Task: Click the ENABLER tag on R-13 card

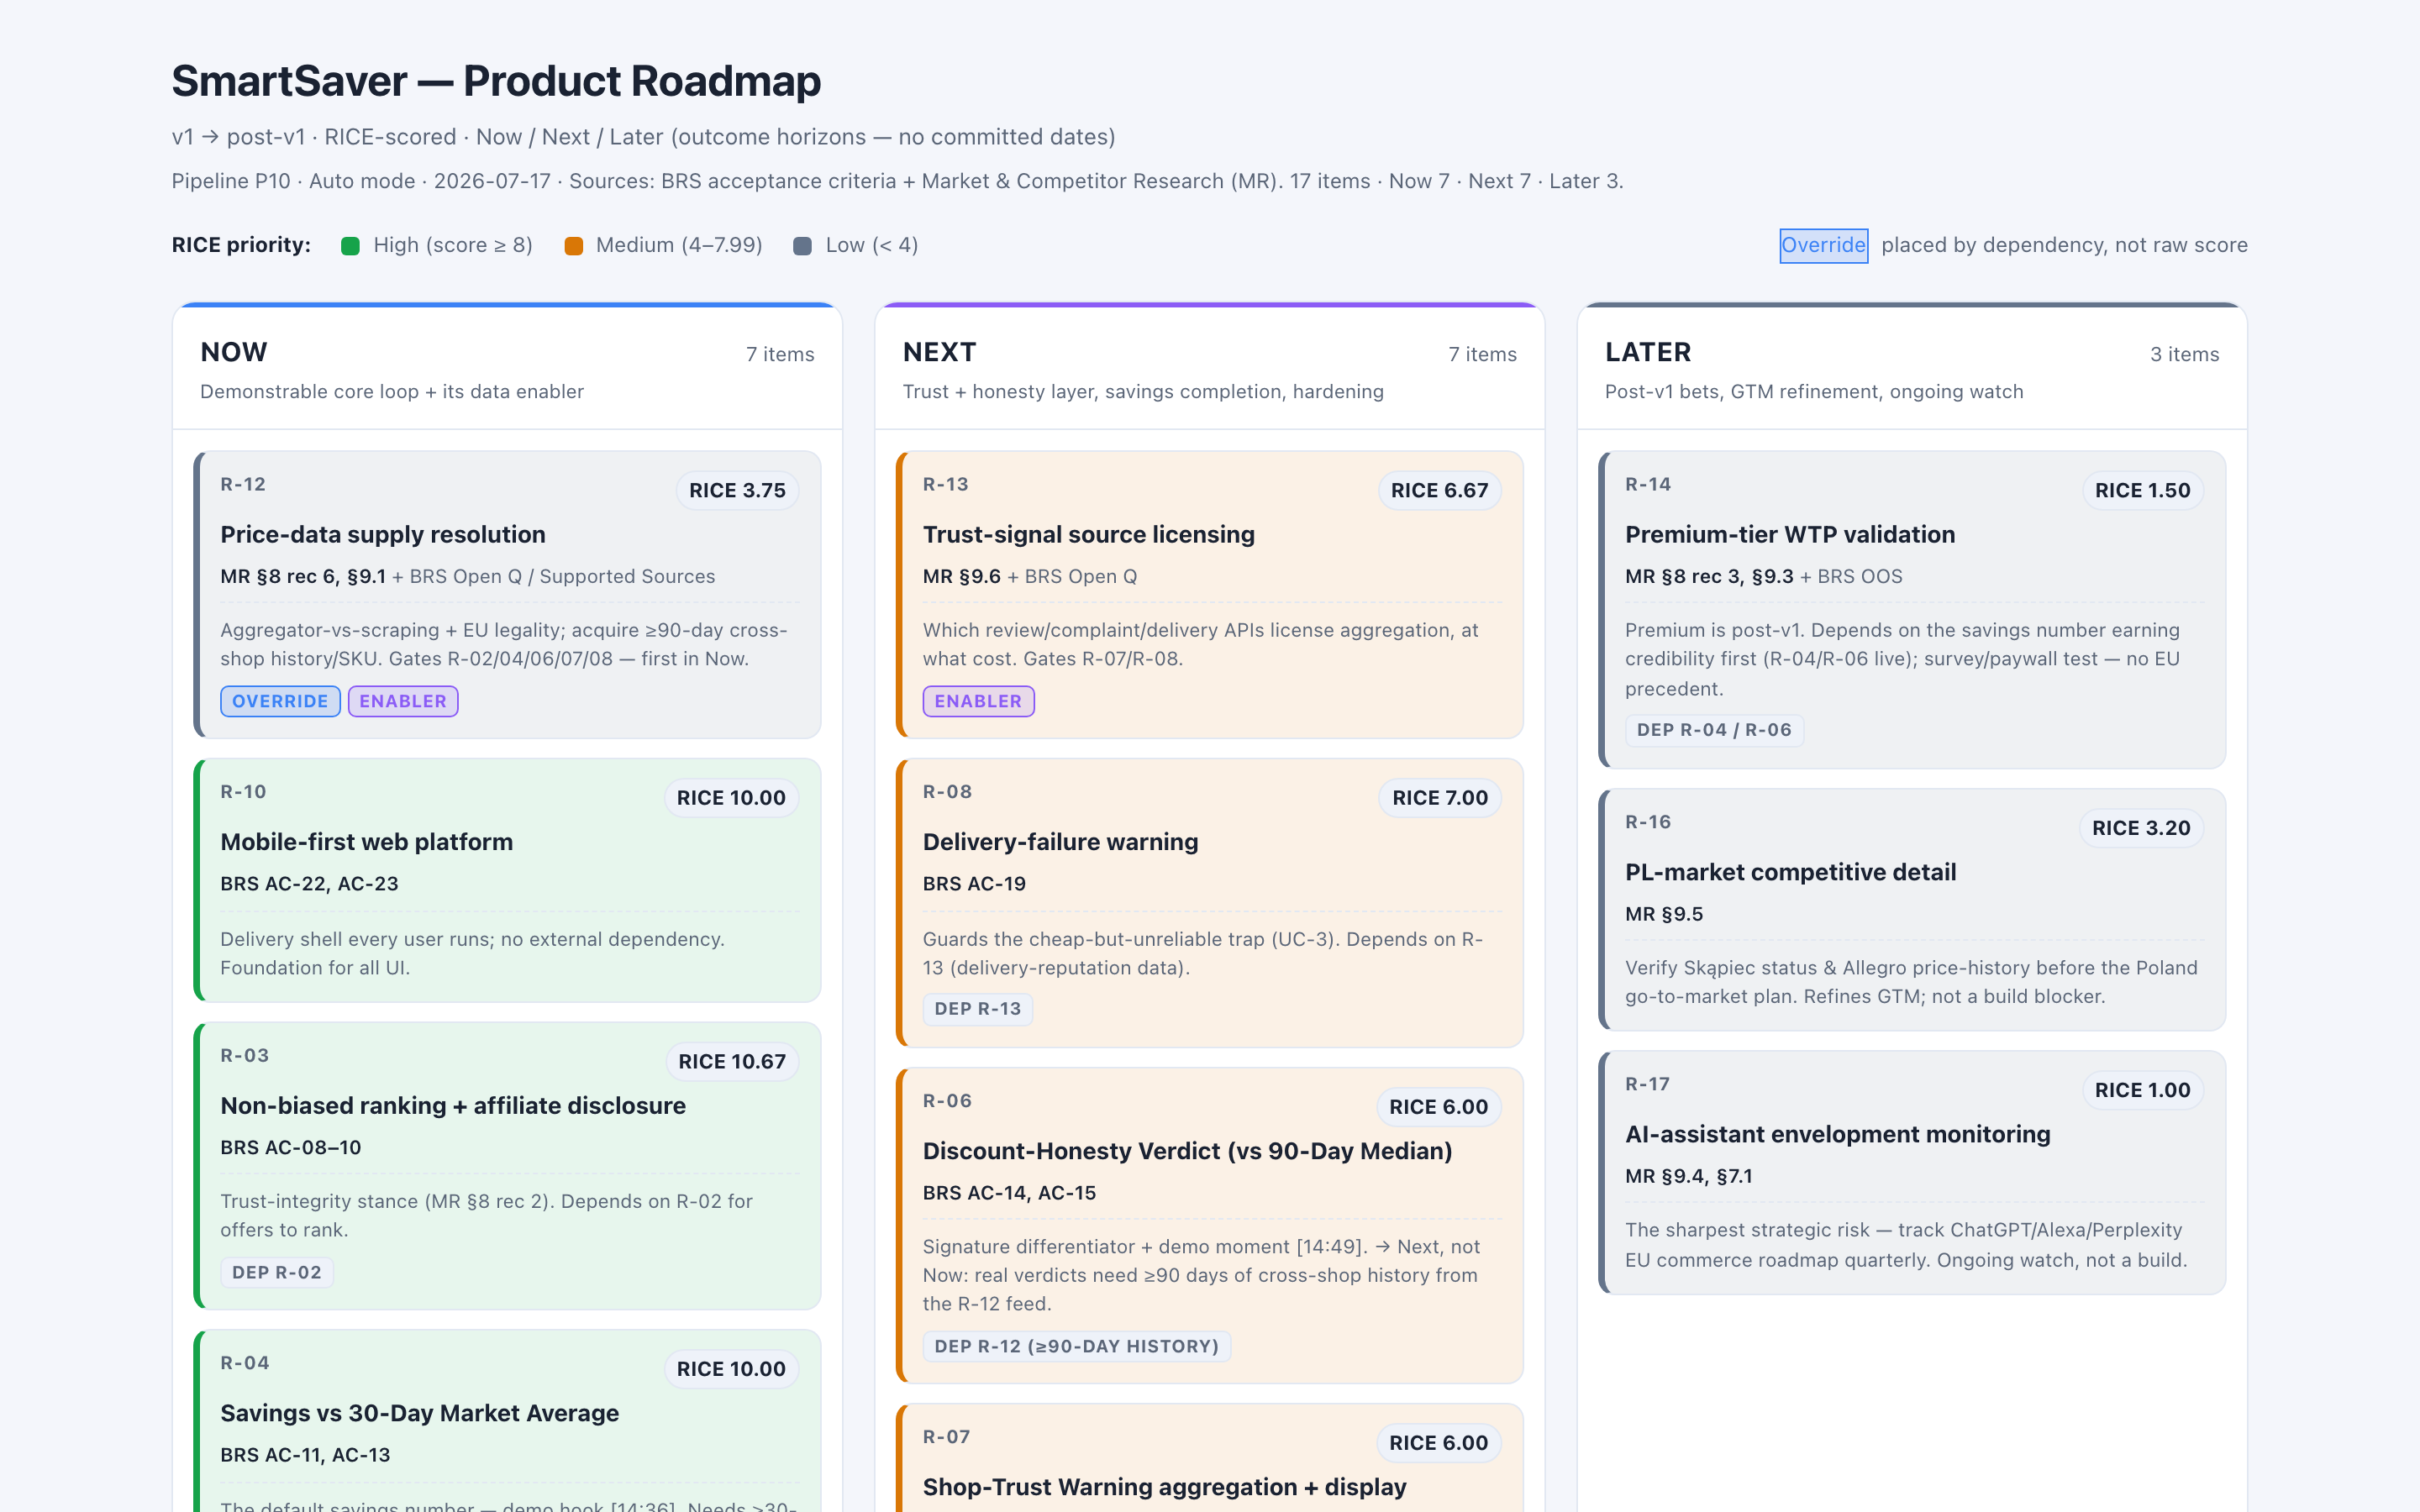Action: (978, 701)
